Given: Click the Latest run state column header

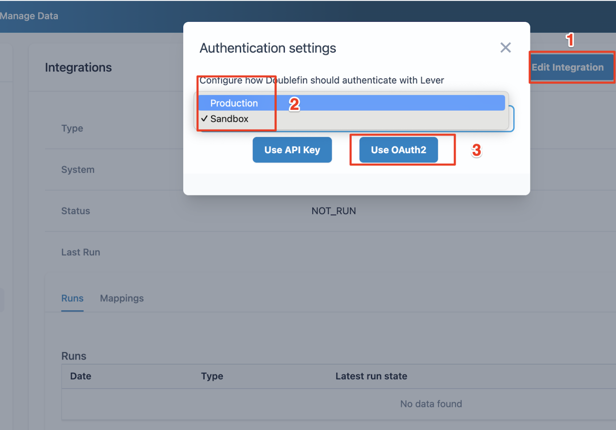Looking at the screenshot, I should coord(371,376).
